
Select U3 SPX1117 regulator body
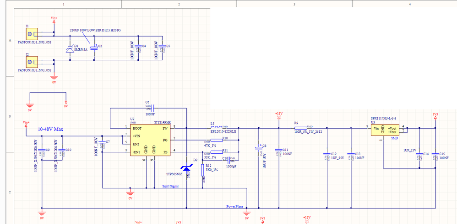tap(385, 130)
